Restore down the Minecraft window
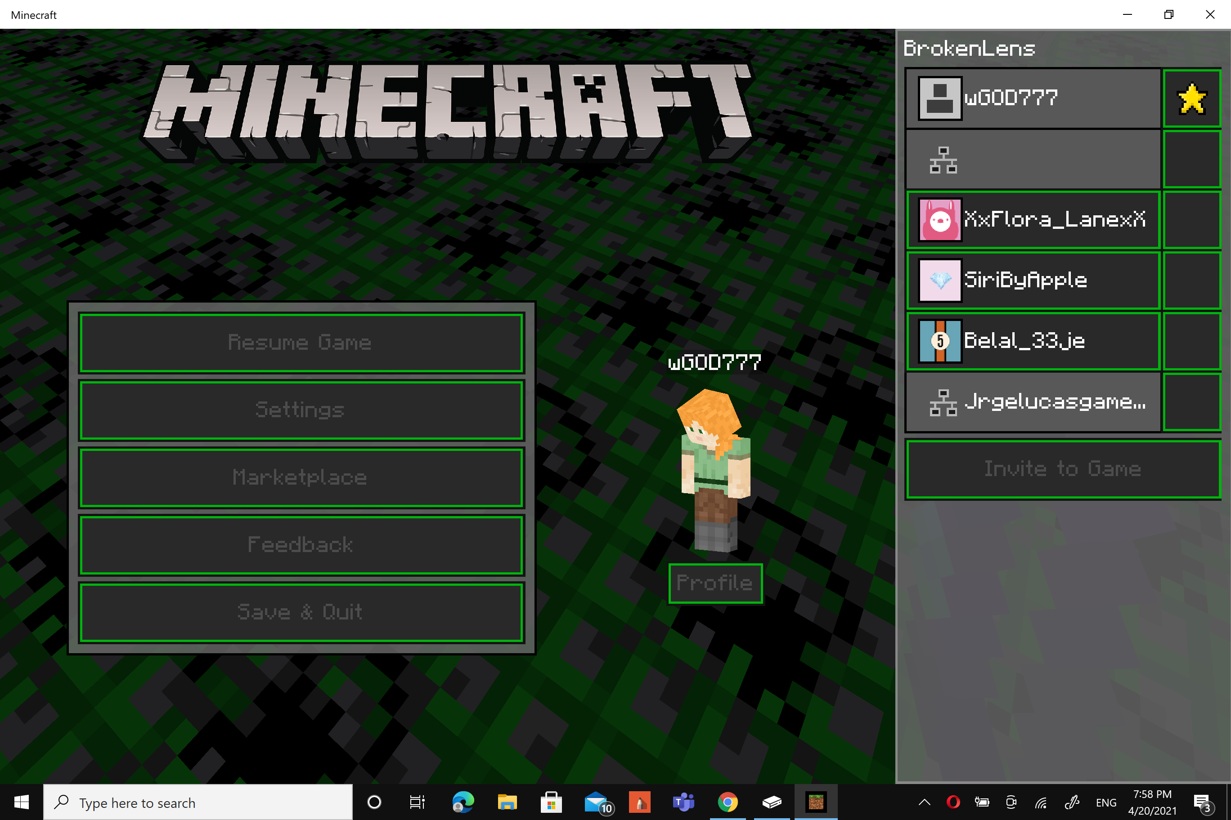The image size is (1231, 820). 1169,15
